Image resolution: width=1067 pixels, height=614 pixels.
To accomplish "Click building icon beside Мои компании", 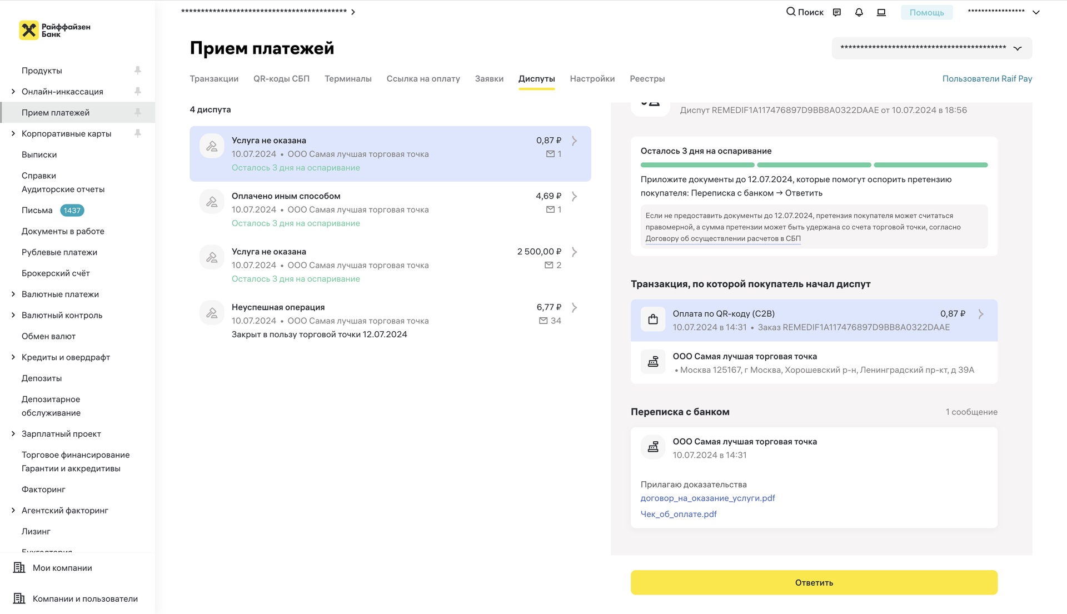I will coord(19,567).
